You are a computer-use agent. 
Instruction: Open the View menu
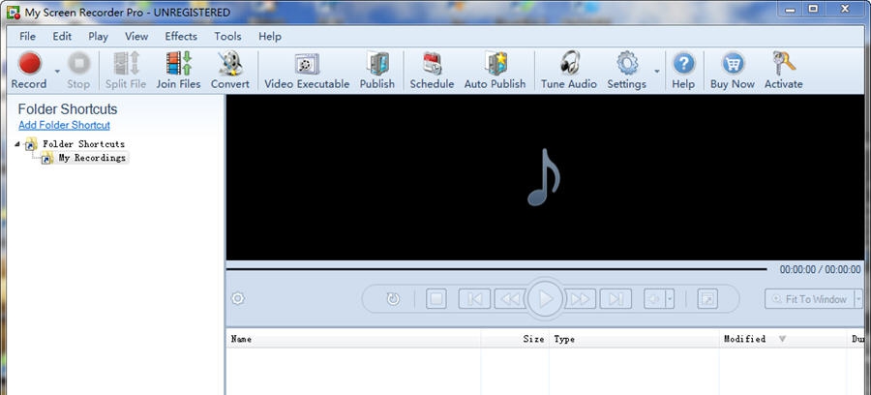click(136, 36)
